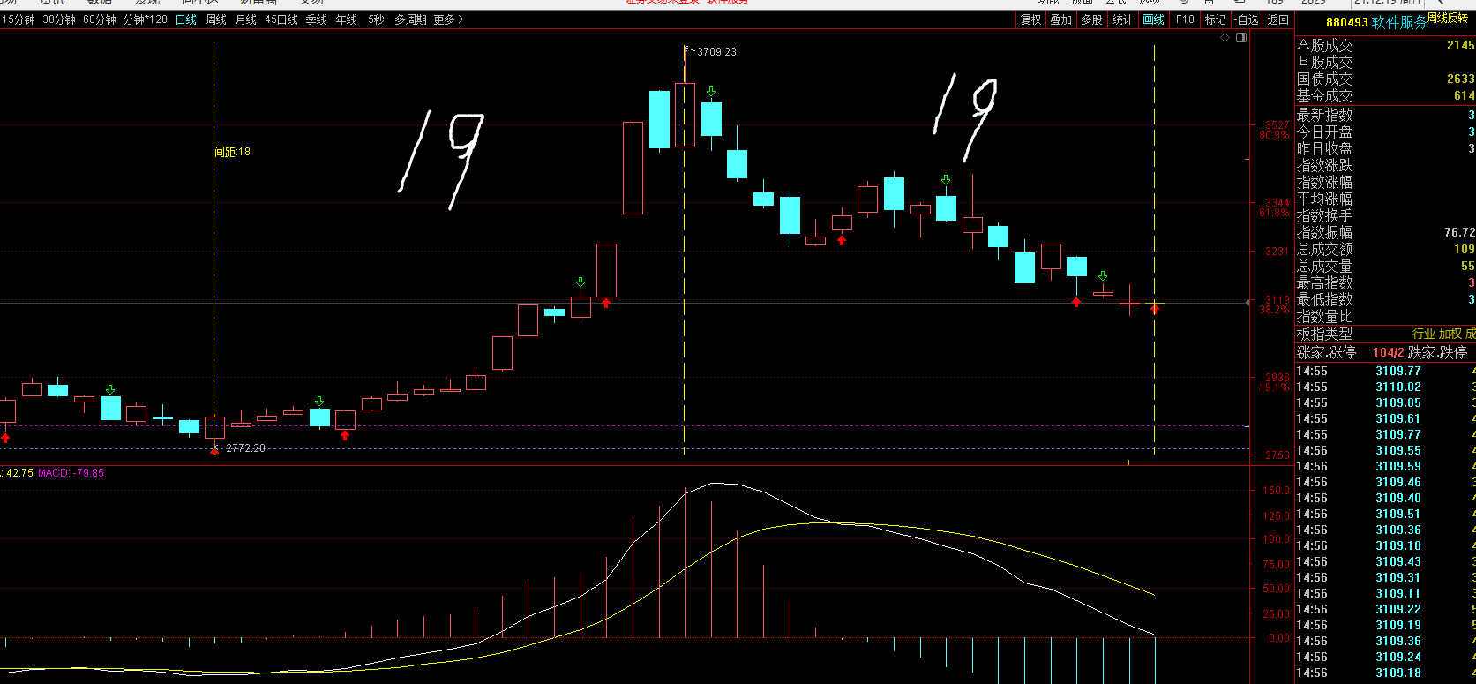Select the B股成交 row
The image size is (1476, 684).
(1385, 62)
